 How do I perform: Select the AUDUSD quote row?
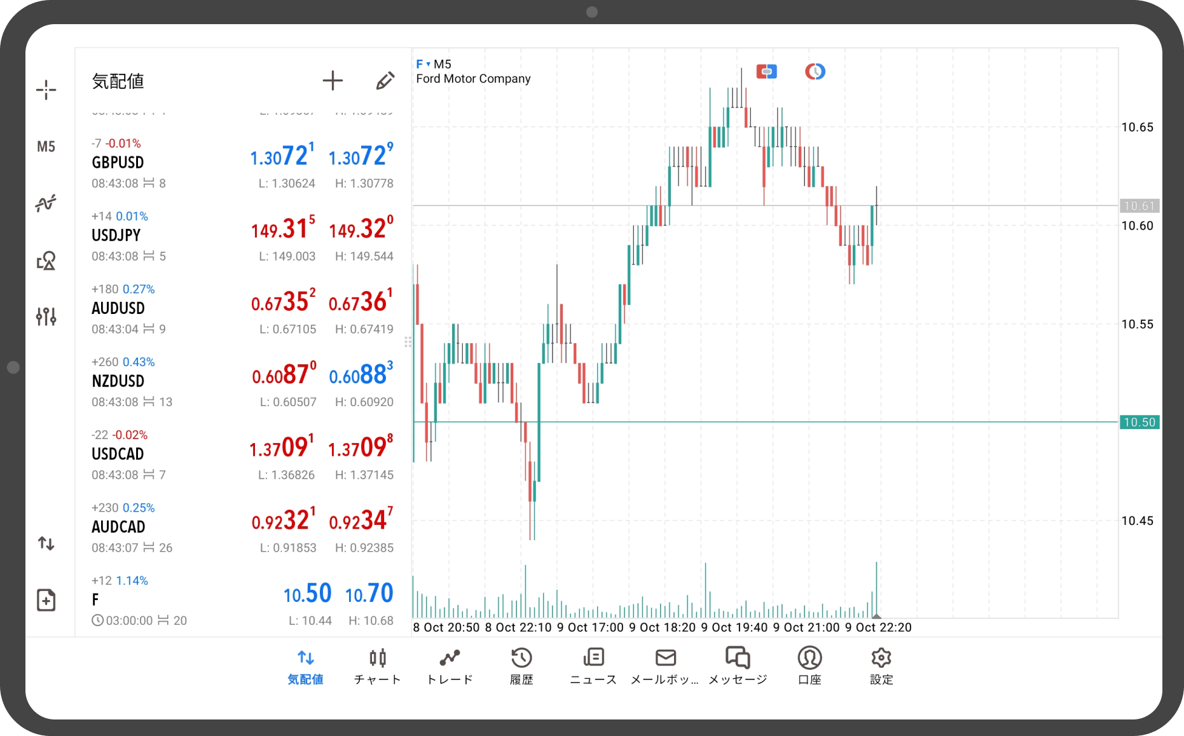(x=242, y=309)
